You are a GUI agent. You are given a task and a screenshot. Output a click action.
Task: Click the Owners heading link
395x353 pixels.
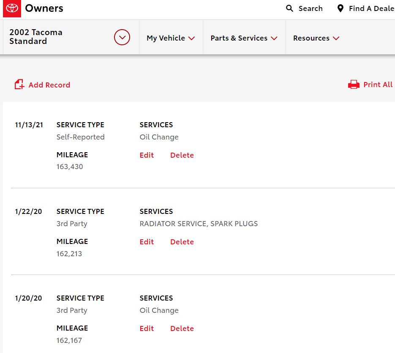pos(44,8)
